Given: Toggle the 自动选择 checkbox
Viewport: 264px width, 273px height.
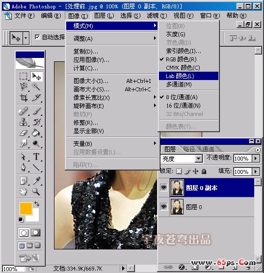Looking at the screenshot, I should click(37, 37).
